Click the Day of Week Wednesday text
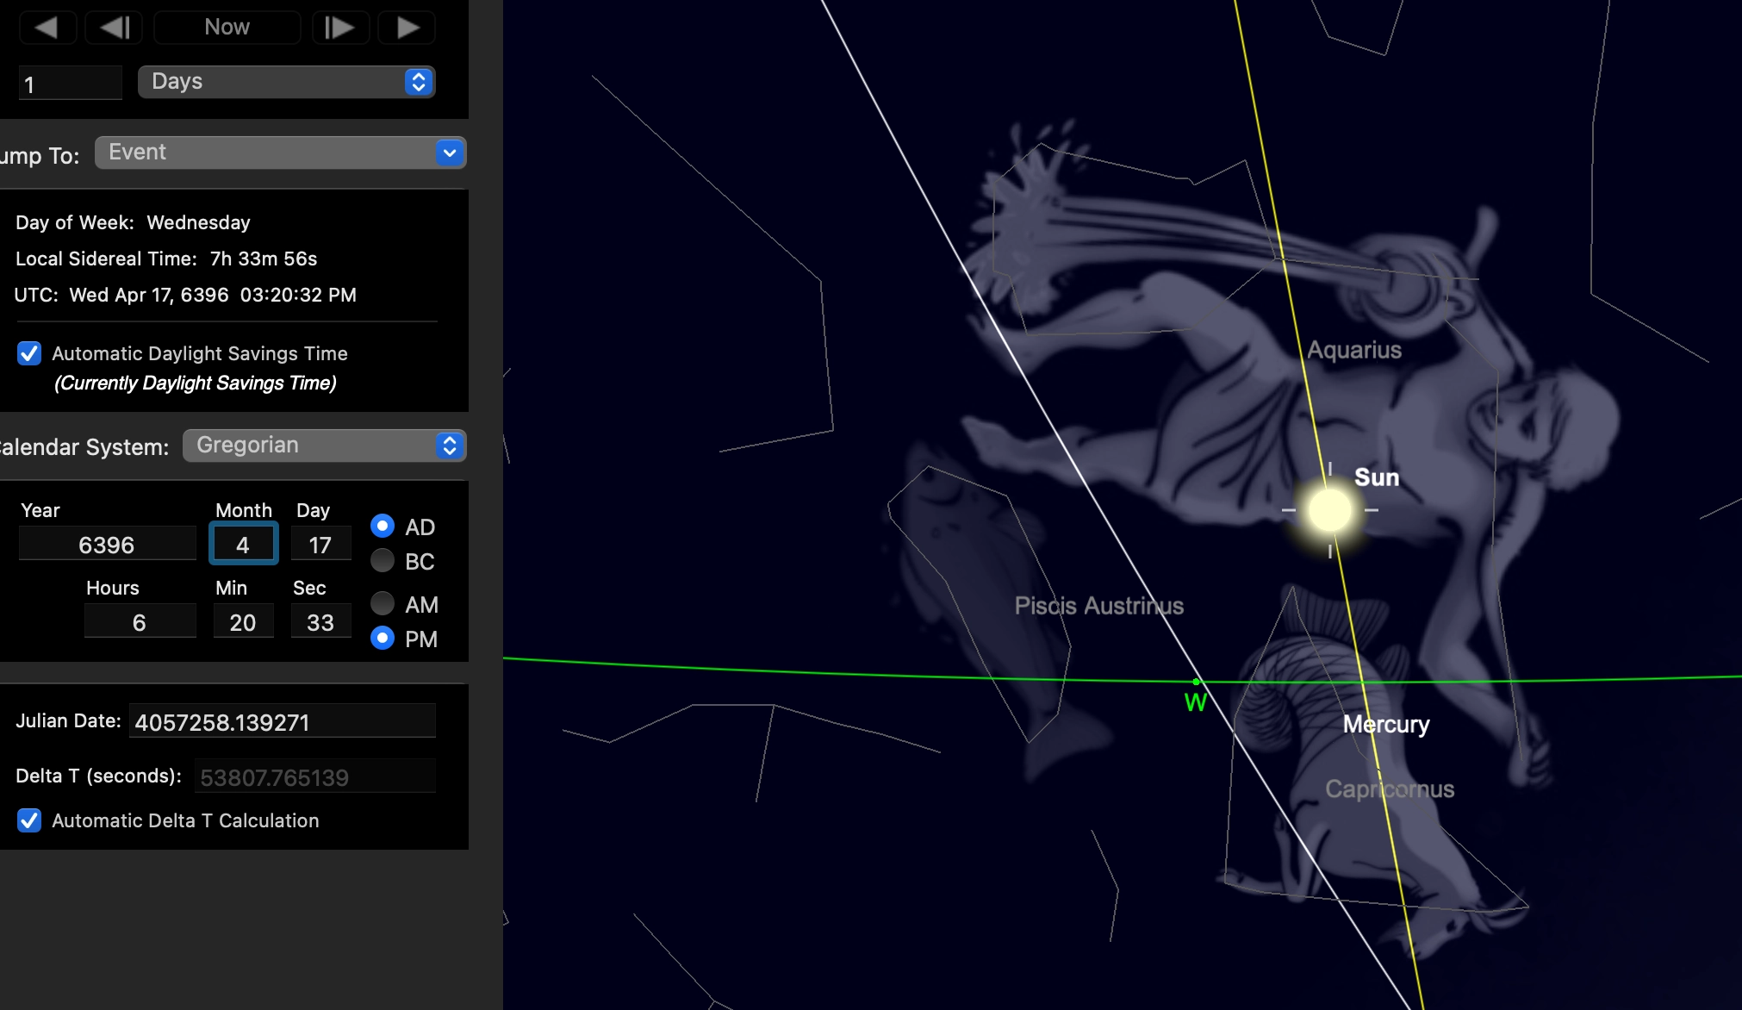This screenshot has height=1010, width=1742. (x=133, y=222)
